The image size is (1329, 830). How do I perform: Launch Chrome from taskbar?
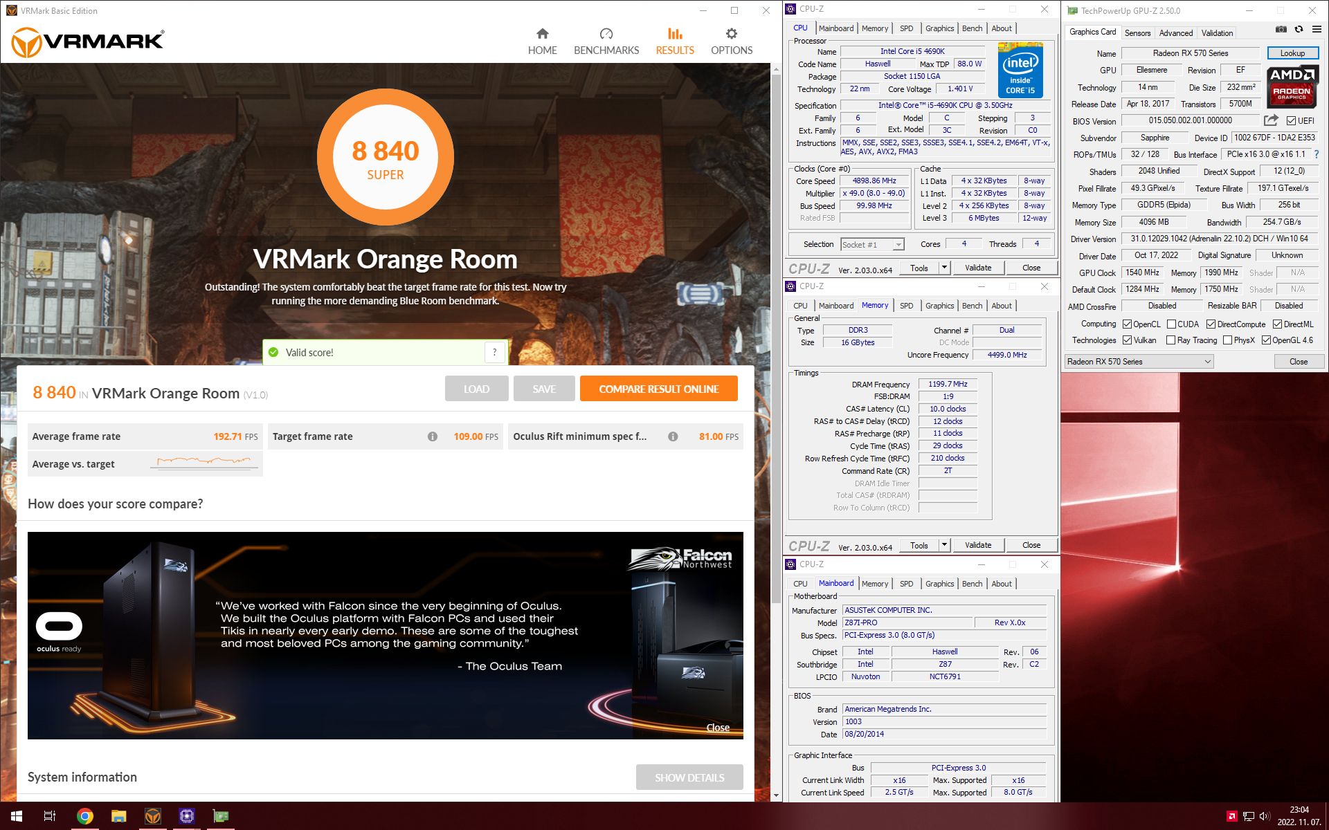[x=84, y=816]
